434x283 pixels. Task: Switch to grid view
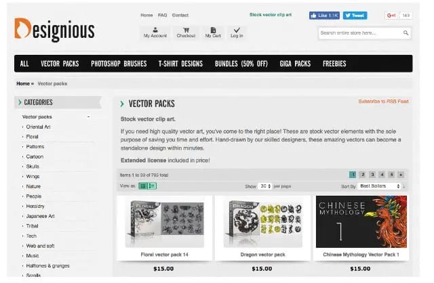point(143,186)
